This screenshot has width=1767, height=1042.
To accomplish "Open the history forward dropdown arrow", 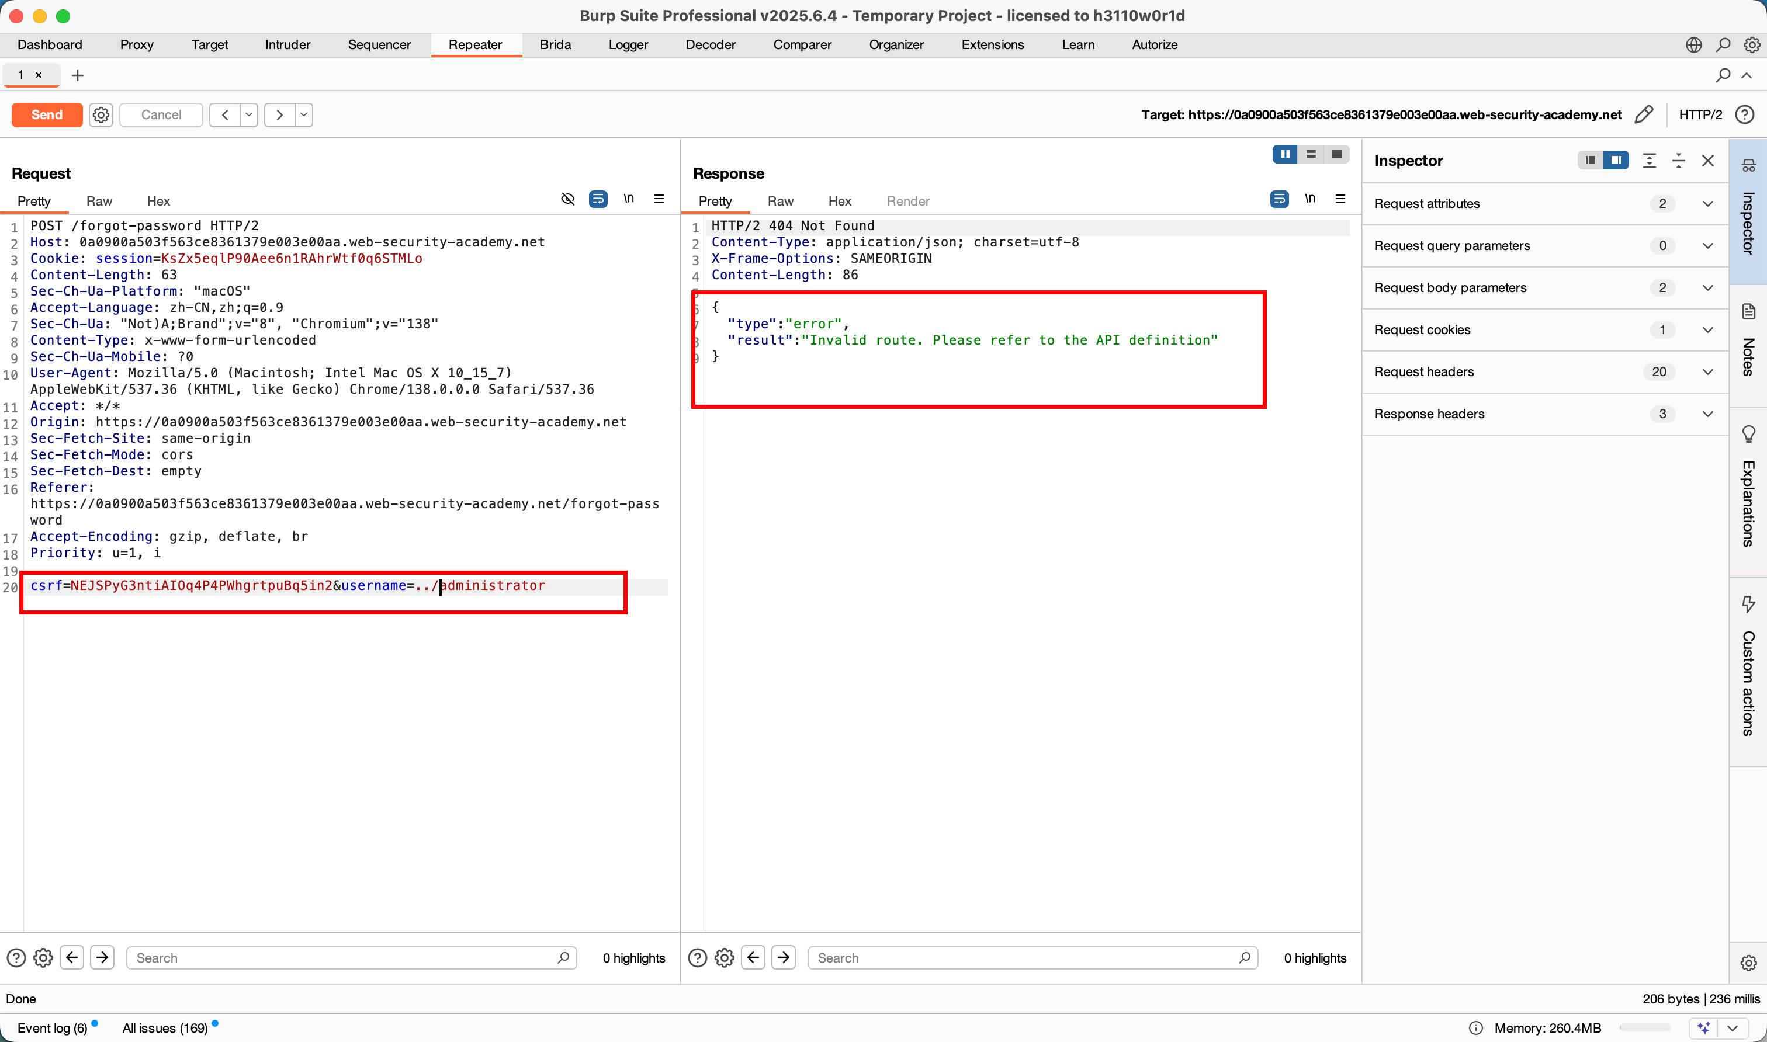I will (303, 114).
